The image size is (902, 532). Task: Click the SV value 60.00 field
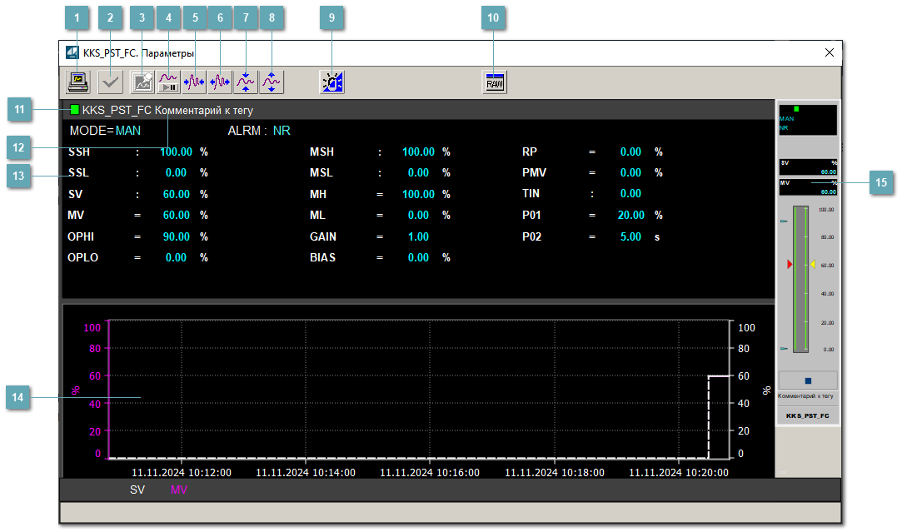click(x=177, y=194)
